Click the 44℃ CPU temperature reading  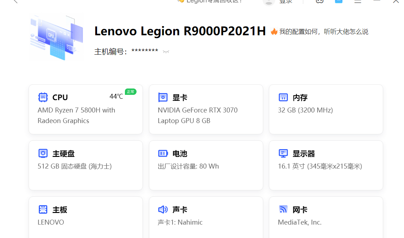(x=116, y=96)
